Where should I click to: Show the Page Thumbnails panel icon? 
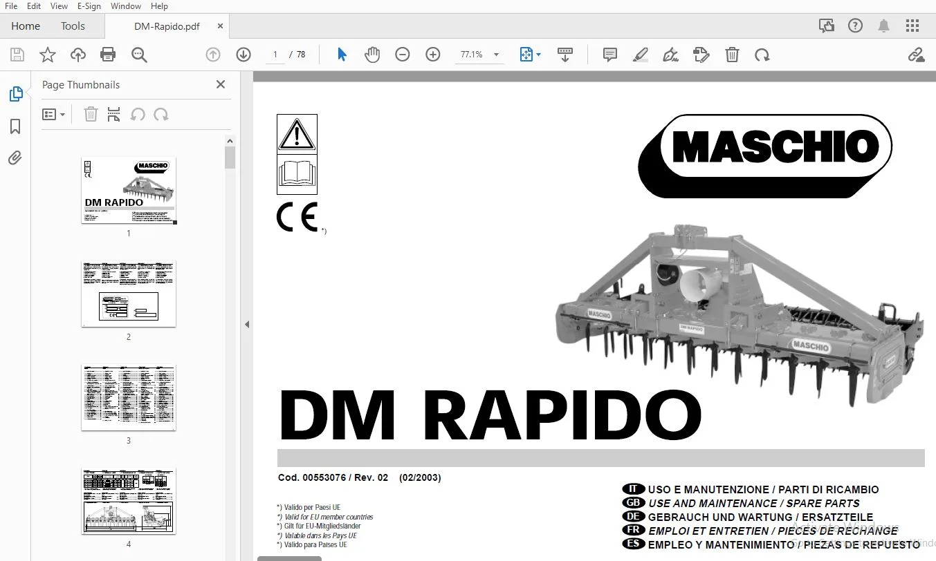[15, 94]
